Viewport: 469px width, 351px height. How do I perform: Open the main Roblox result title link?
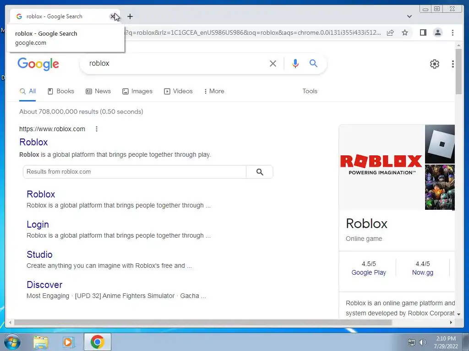coord(33,142)
